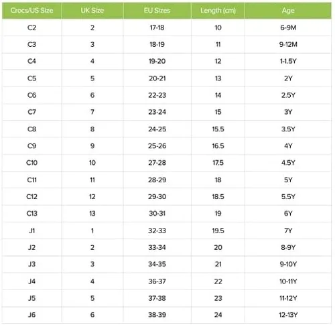
Task: Click EU size 36-37 cell
Action: click(157, 281)
